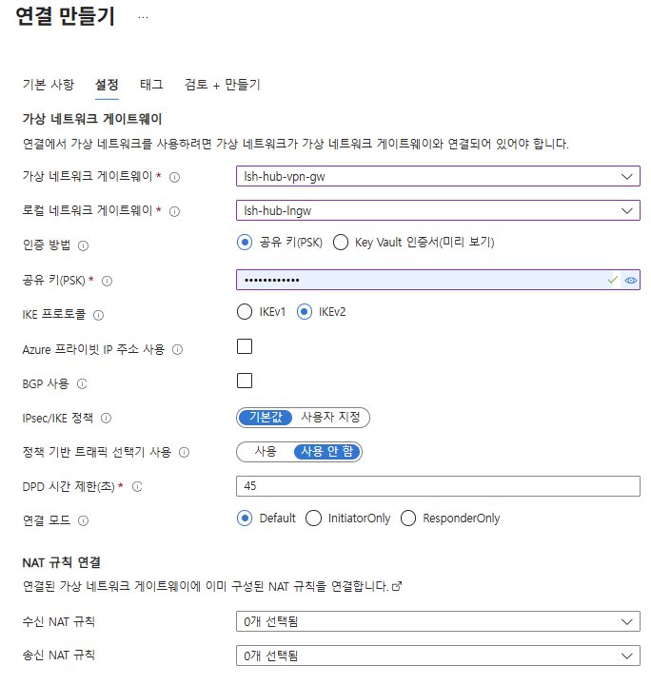The height and width of the screenshot is (685, 651).
Task: Expand the 가상 네트워크 게이트웨이 dropdown
Action: pos(438,176)
